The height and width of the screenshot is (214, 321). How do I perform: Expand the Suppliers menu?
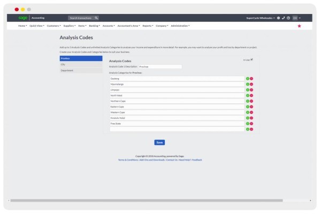(x=70, y=26)
